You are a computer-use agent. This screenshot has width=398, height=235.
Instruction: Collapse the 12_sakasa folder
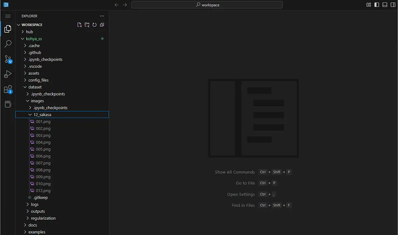(62, 115)
